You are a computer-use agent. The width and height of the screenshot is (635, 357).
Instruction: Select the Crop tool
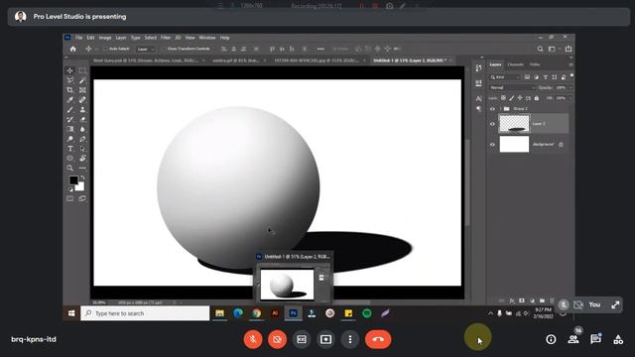pos(70,90)
